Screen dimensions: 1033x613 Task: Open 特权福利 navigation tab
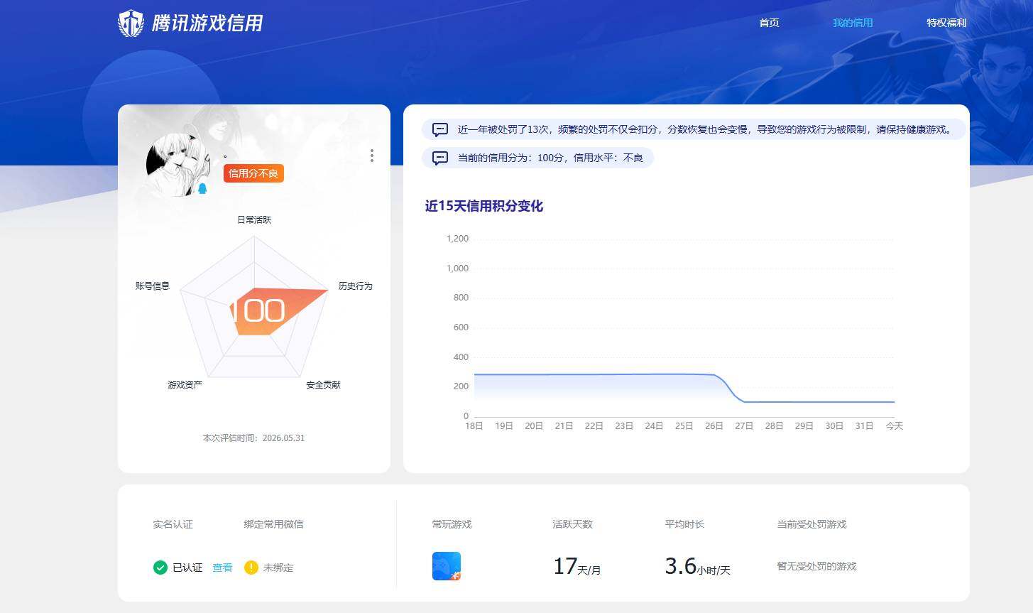coord(946,23)
